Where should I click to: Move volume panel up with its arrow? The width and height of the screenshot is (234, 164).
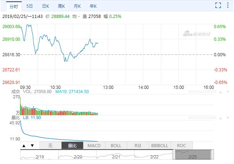click(x=220, y=92)
